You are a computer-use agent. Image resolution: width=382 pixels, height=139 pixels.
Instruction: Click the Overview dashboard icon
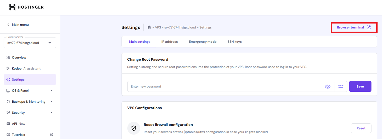point(8,57)
